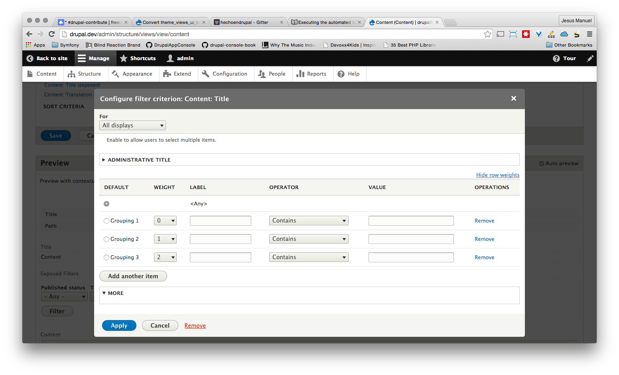Open the Chrome hamburger menu icon
This screenshot has width=619, height=375.
tap(589, 34)
